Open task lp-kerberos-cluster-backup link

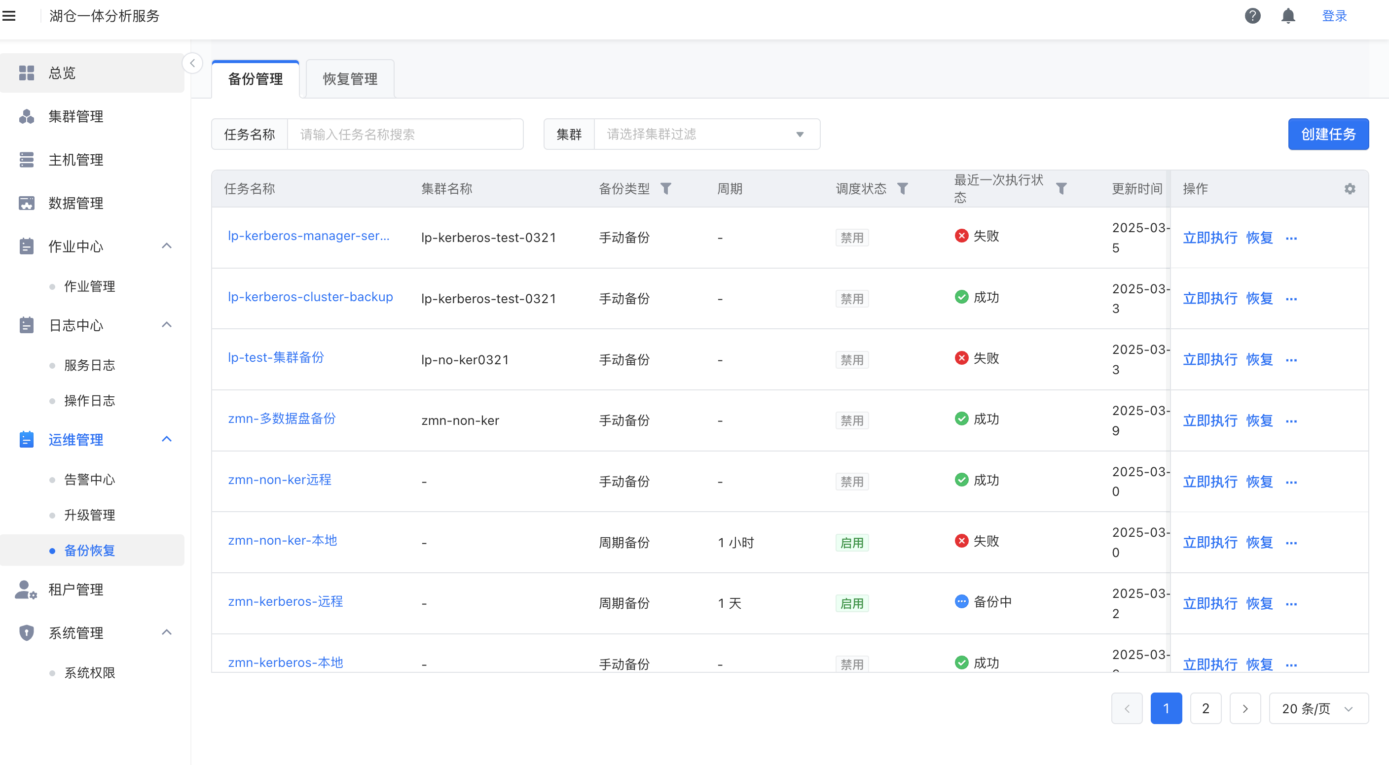pos(311,297)
